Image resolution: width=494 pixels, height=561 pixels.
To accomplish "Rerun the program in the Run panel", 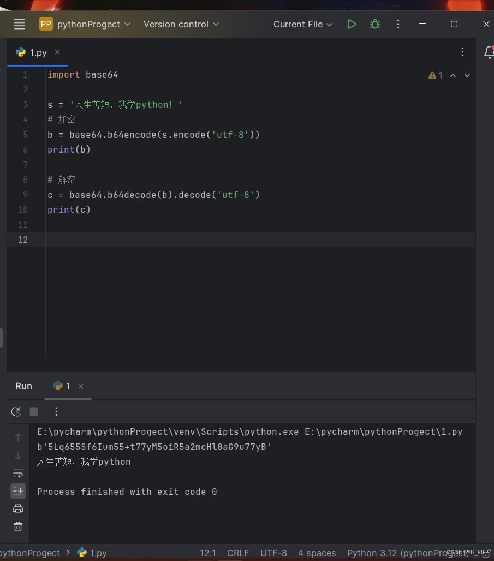I will (x=15, y=412).
